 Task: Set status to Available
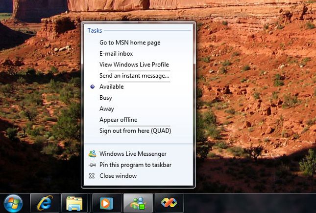pos(111,86)
